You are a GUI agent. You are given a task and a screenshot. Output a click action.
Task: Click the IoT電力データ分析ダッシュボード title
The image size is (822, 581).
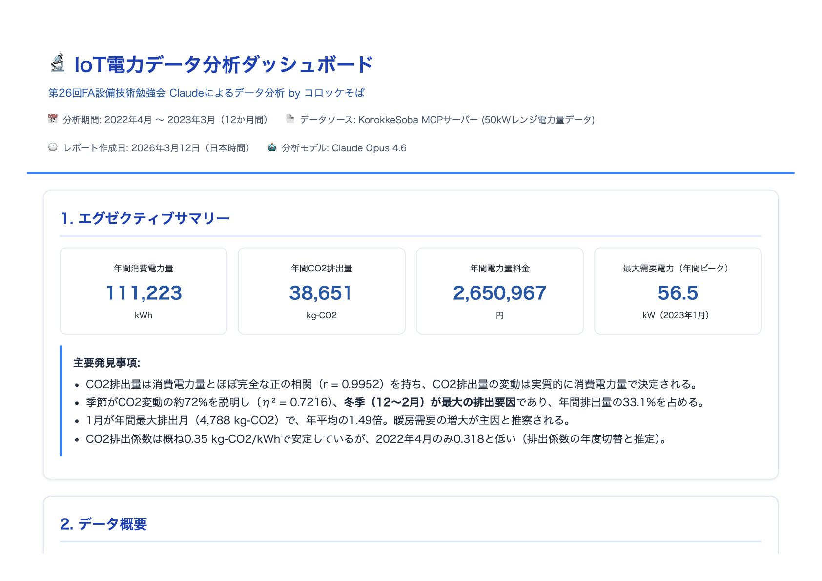pyautogui.click(x=224, y=64)
